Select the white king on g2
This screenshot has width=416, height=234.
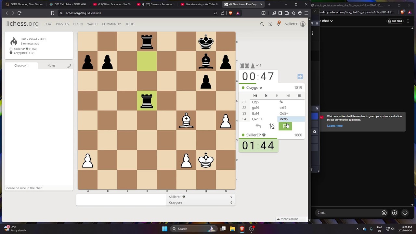(x=206, y=160)
